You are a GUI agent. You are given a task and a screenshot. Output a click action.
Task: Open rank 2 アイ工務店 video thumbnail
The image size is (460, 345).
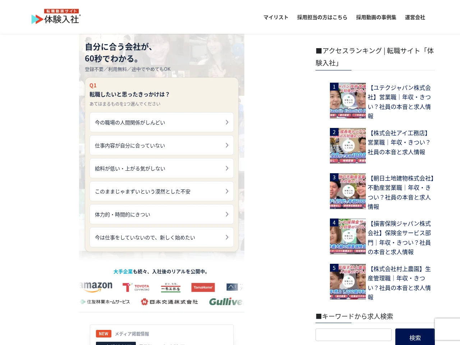[348, 146]
